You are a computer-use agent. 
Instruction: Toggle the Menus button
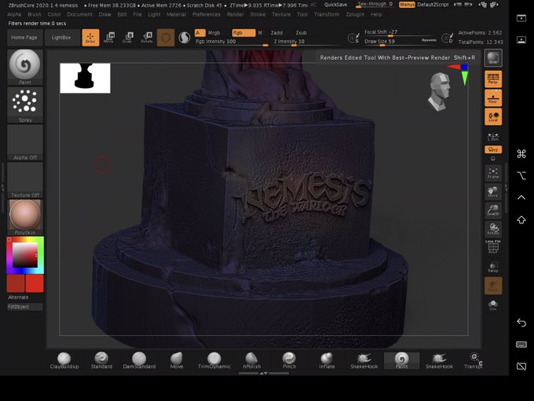click(407, 5)
